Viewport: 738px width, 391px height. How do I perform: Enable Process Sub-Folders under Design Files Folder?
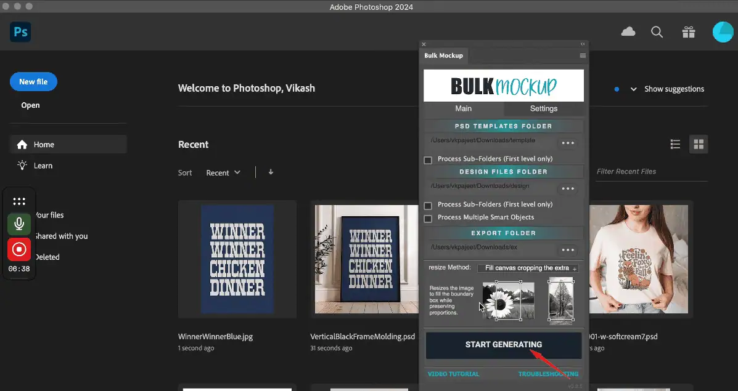click(x=428, y=206)
